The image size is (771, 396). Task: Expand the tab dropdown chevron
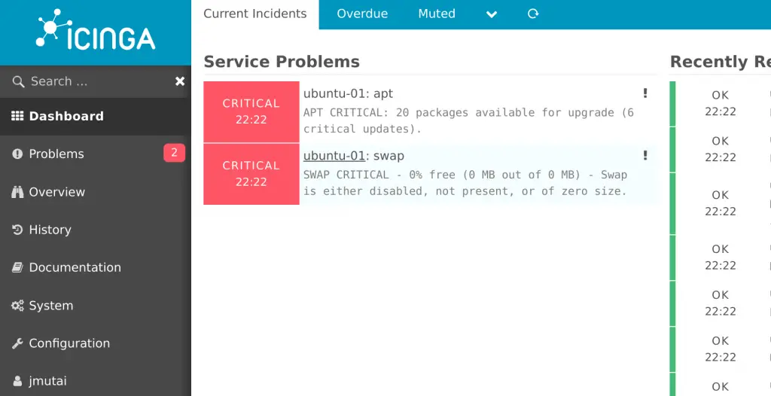(x=491, y=14)
